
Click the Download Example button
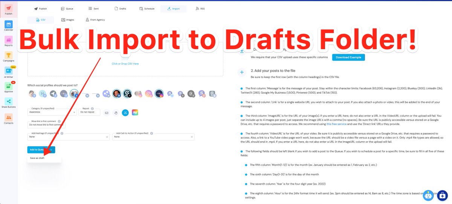pyautogui.click(x=348, y=57)
